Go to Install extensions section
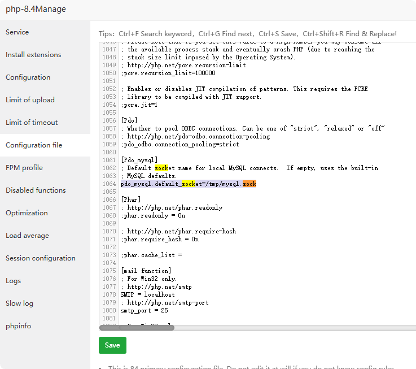 33,55
